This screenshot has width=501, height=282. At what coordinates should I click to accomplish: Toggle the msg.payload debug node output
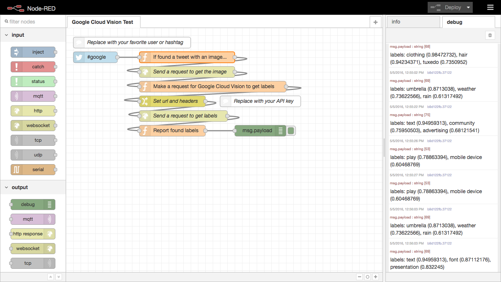click(291, 130)
